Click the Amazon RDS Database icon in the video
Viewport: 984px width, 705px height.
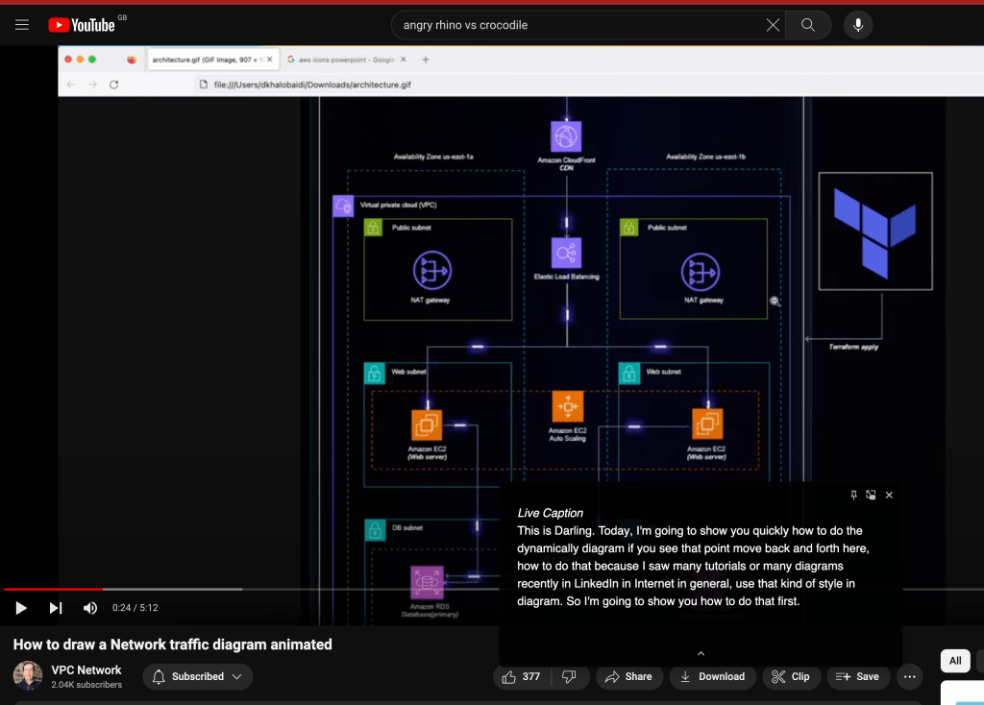click(427, 583)
